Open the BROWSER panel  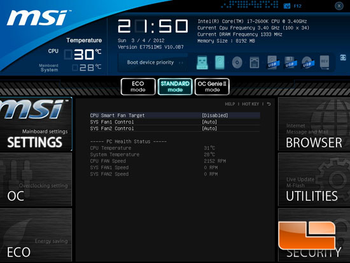point(314,124)
